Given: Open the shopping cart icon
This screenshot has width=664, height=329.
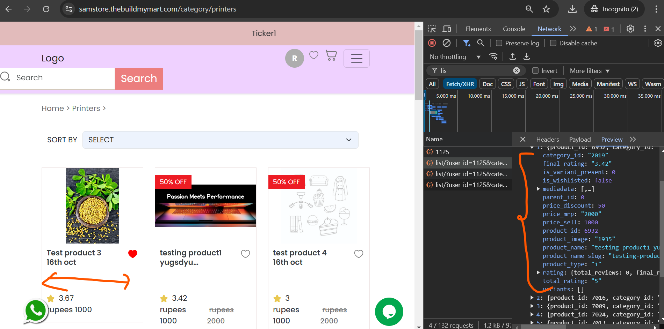Looking at the screenshot, I should (331, 55).
